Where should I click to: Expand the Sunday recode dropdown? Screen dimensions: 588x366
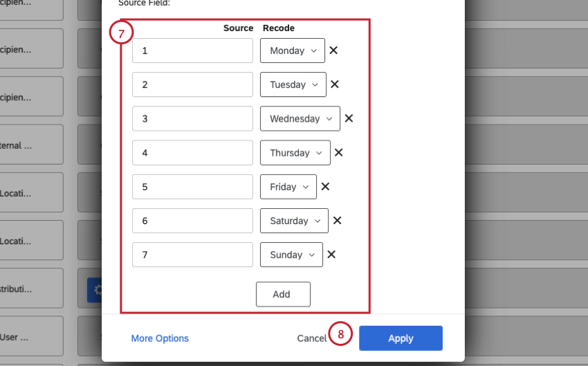point(291,255)
